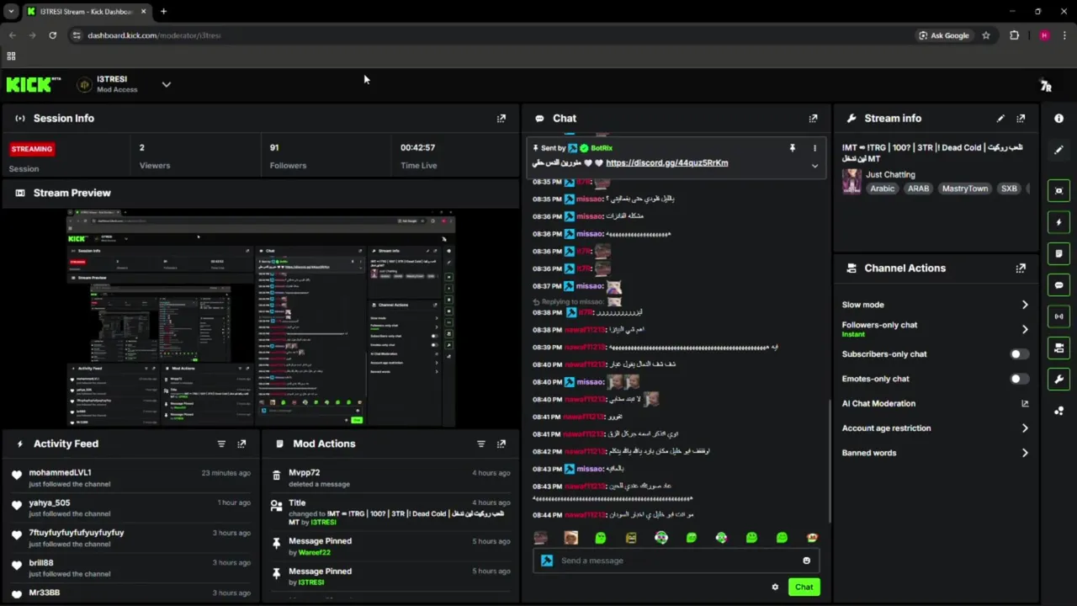Click the browser address bar URL

point(154,35)
